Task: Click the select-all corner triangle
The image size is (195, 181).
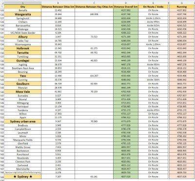Action: click(x=2, y=3)
